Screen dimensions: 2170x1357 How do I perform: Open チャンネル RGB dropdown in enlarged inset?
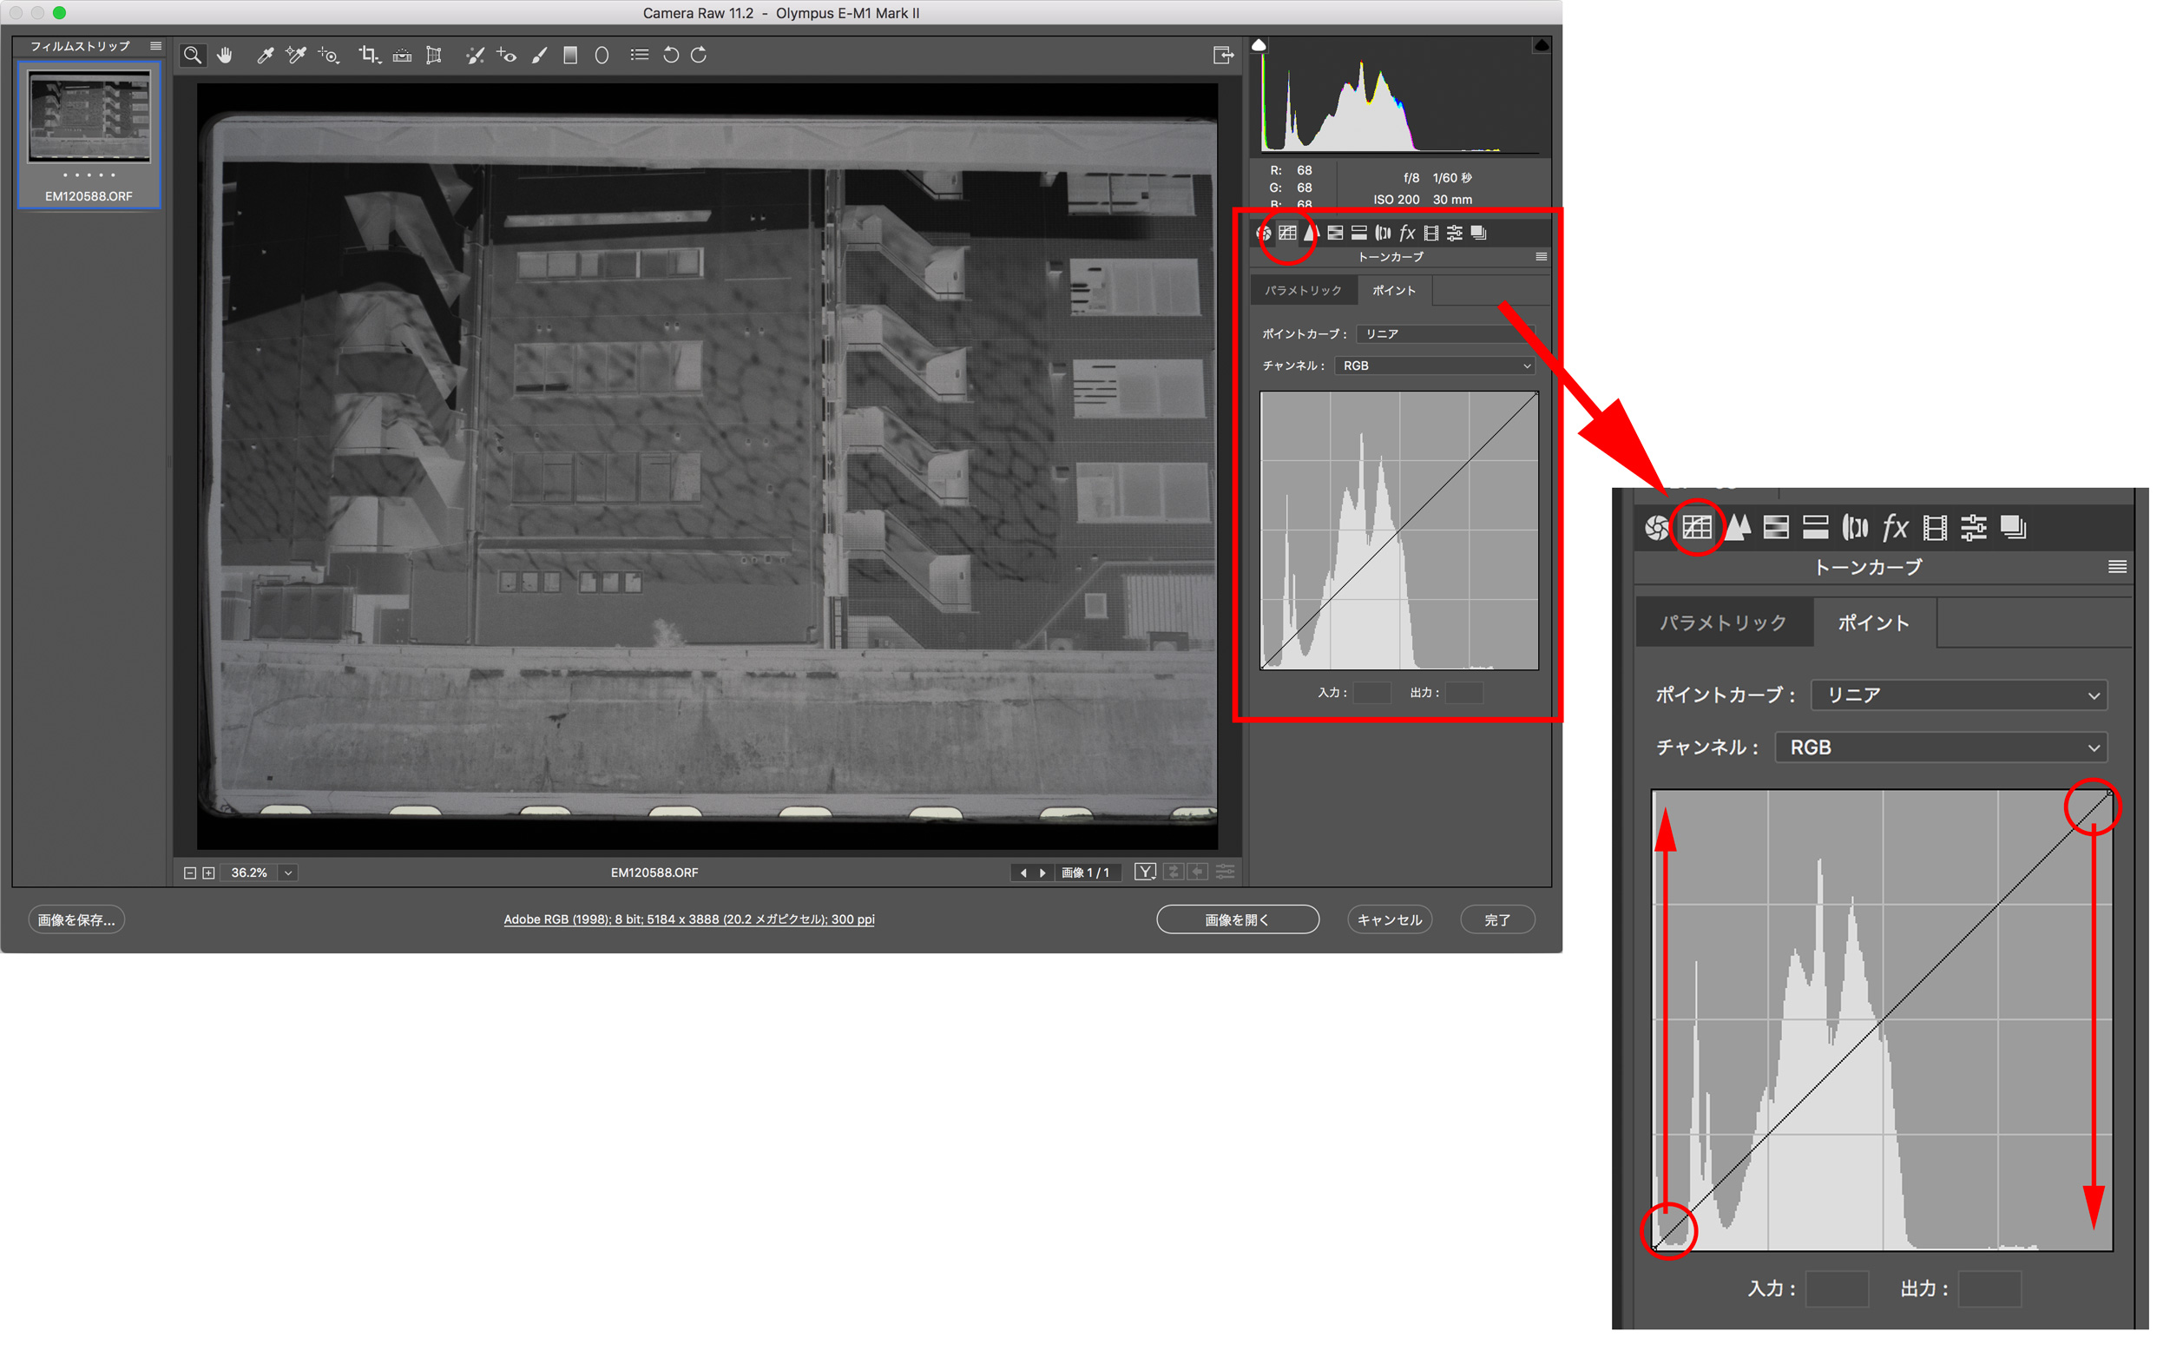click(x=1941, y=748)
